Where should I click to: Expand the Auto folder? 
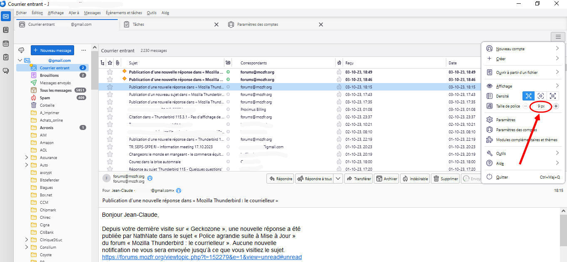click(x=27, y=165)
